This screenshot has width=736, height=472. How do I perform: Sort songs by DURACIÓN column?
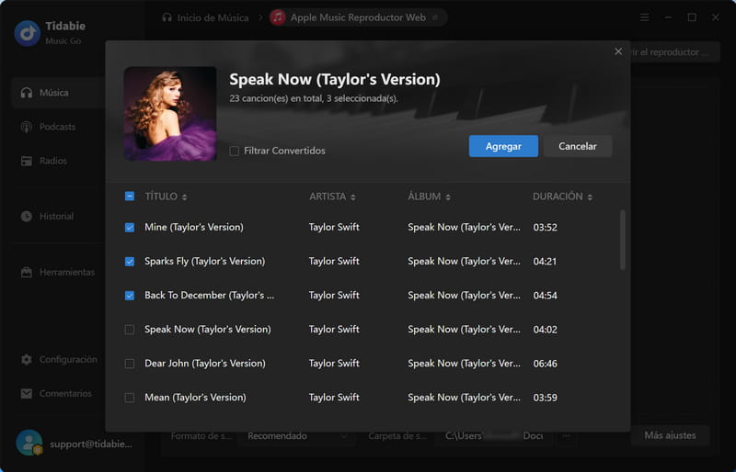tap(562, 197)
